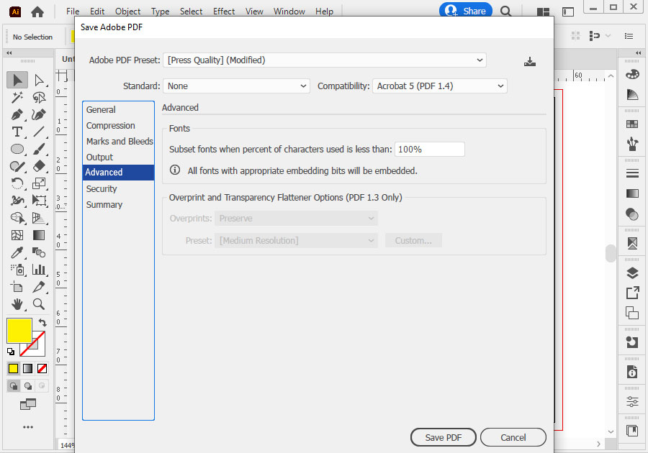The image size is (648, 453).
Task: Select the Mesh tool
Action: 17,235
